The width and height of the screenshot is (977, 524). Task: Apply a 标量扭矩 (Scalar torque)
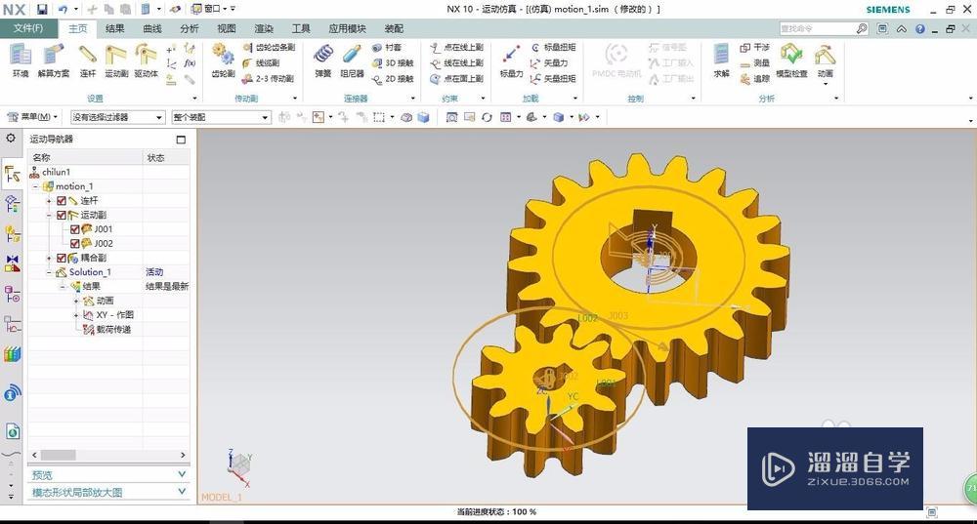(553, 47)
